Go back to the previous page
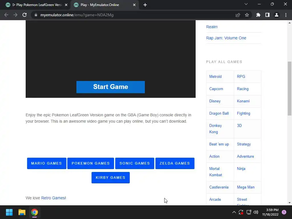Viewport: 292px width, 219px height. [x=6, y=15]
